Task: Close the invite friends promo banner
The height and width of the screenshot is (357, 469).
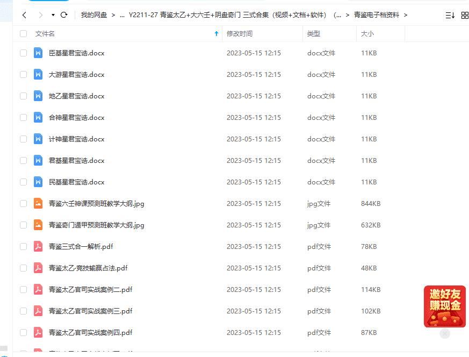Action: 445,333
